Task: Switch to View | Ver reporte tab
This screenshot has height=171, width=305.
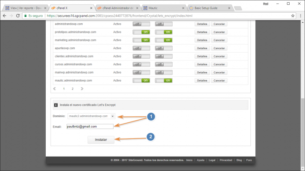Action: click(x=26, y=8)
